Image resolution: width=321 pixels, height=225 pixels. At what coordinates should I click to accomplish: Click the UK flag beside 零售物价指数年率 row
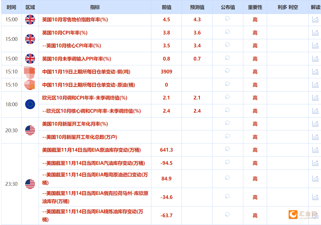click(30, 20)
